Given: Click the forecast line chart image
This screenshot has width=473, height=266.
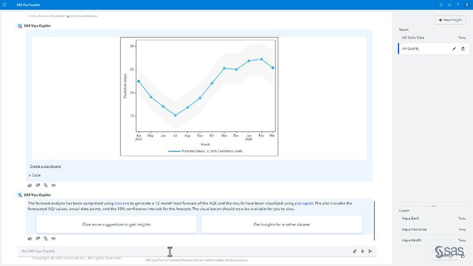Looking at the screenshot, I should tap(199, 96).
